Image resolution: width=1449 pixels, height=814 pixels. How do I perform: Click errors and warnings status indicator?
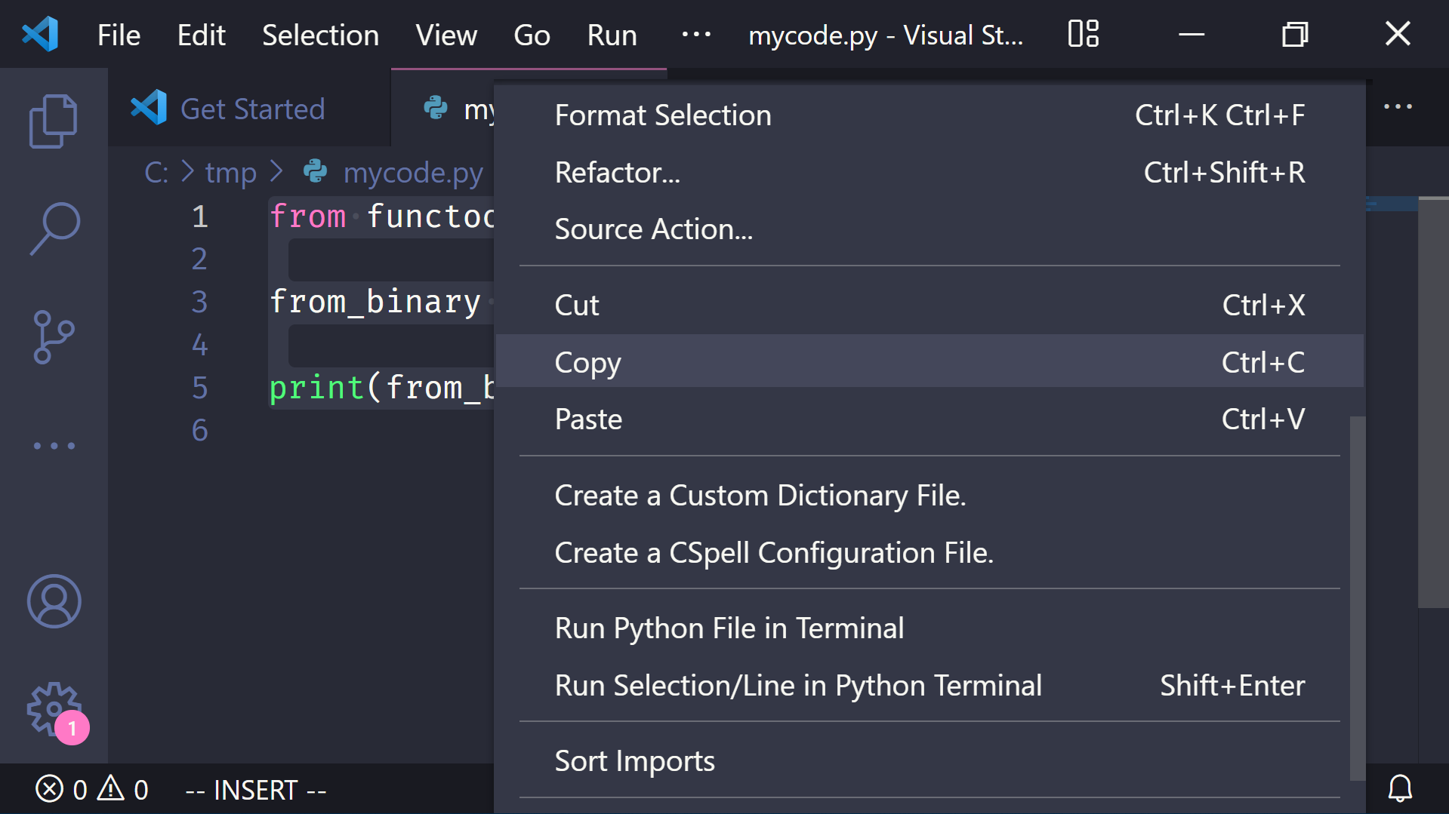91,790
